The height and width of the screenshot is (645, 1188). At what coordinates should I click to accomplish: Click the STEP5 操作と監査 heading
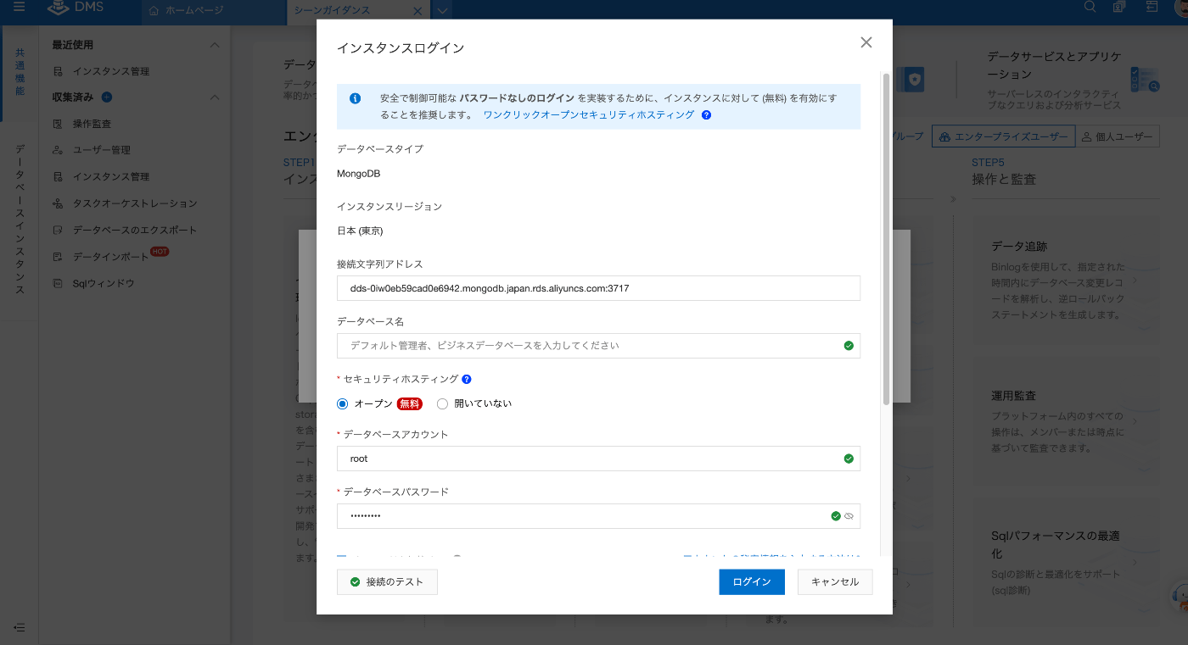point(1004,171)
